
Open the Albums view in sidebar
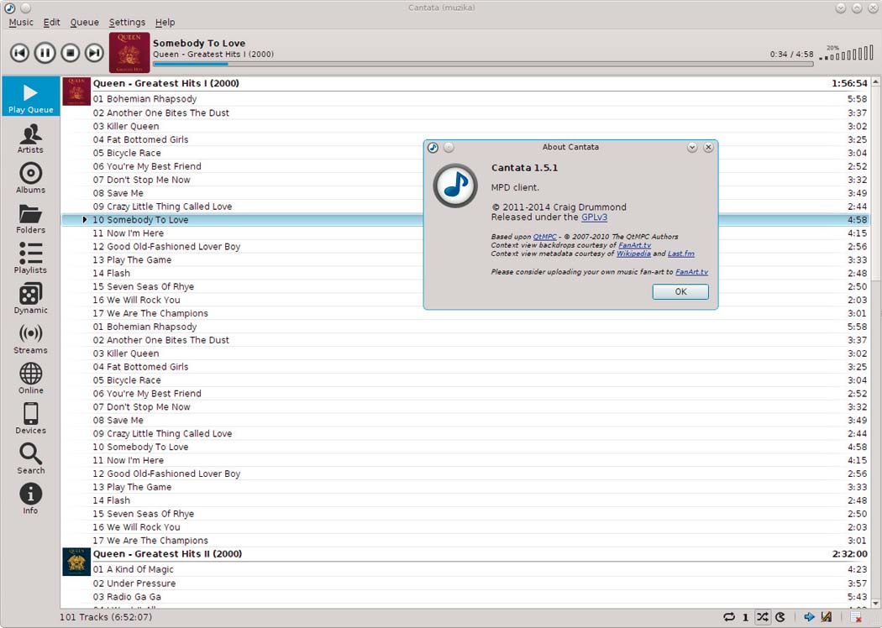[30, 178]
